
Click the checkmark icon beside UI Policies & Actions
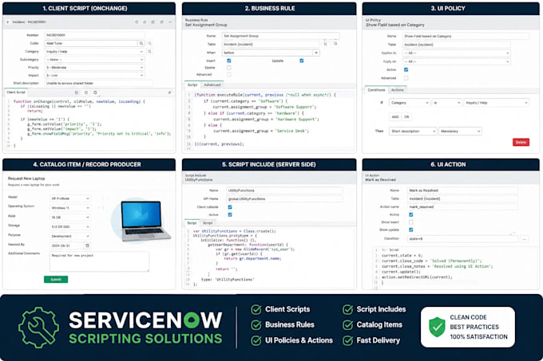256,340
